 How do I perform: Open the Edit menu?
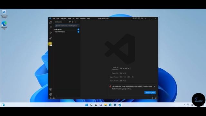coord(58,19)
